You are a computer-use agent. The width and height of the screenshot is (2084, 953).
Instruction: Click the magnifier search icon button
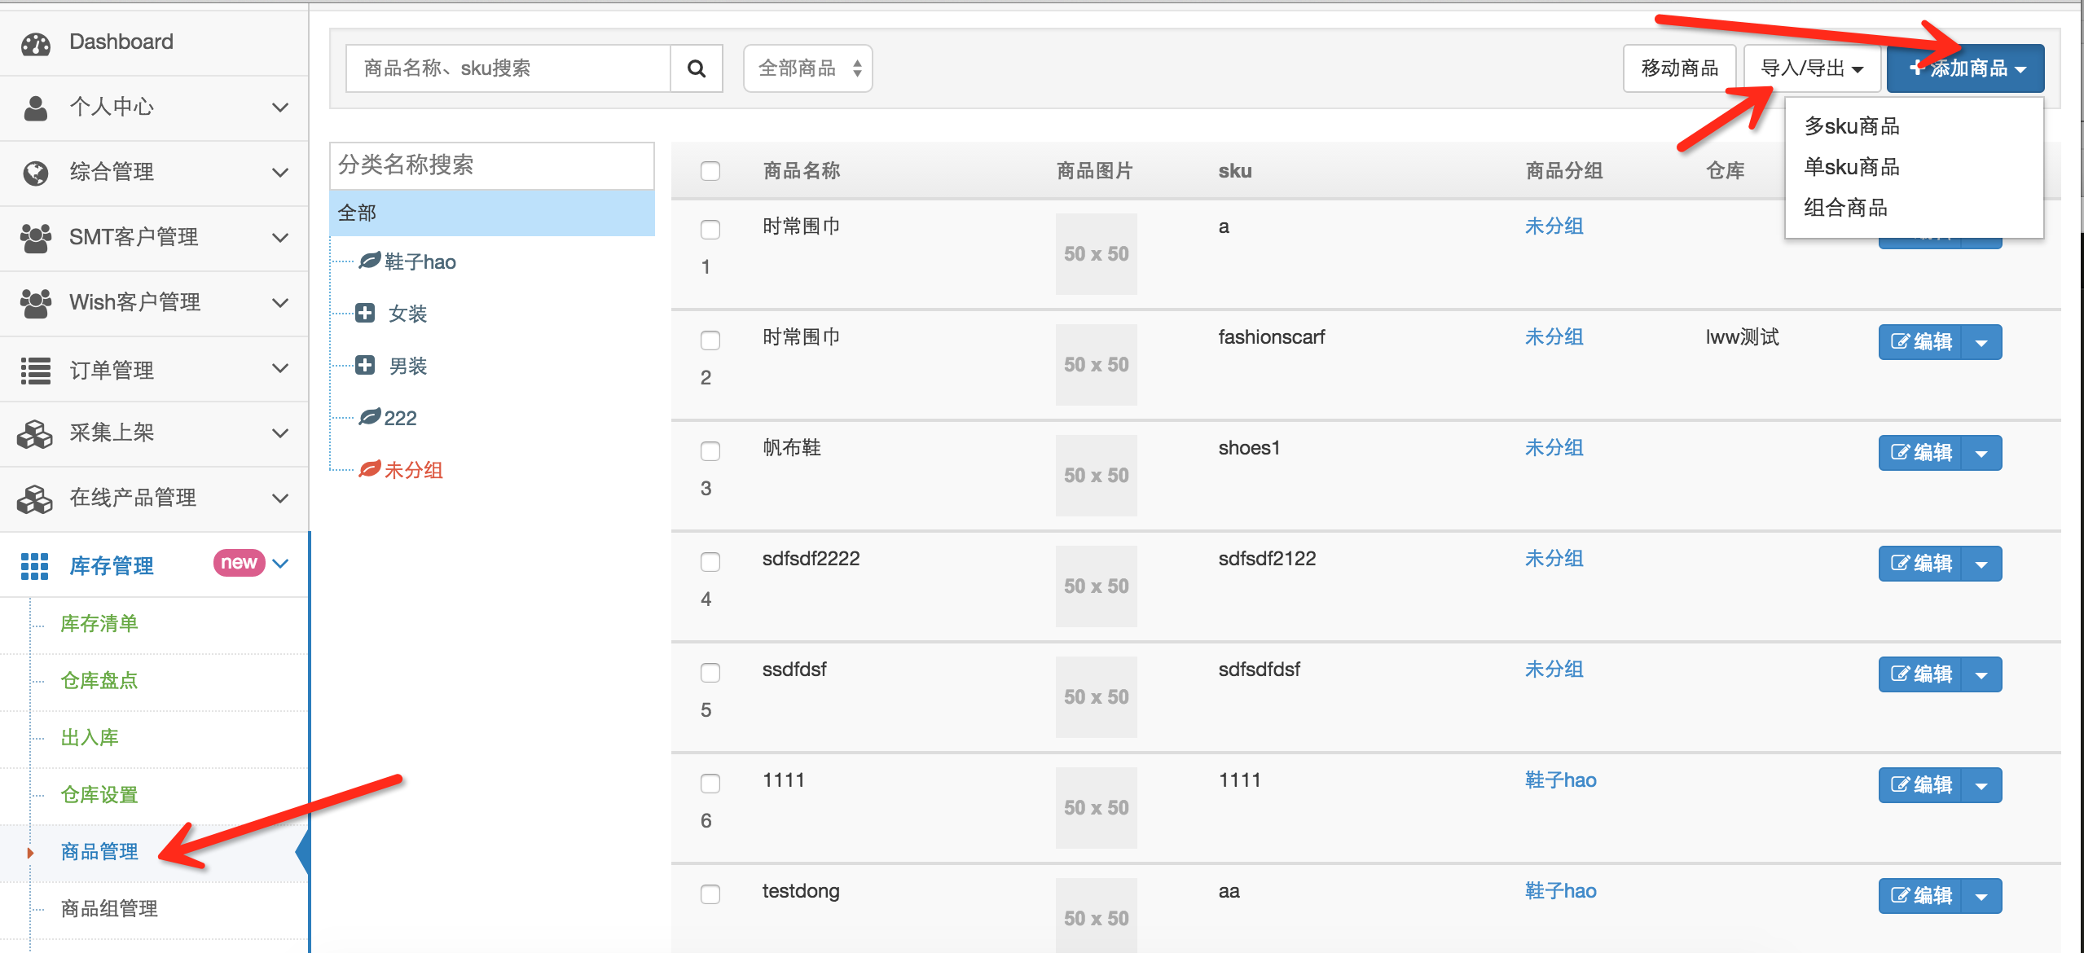pos(697,68)
